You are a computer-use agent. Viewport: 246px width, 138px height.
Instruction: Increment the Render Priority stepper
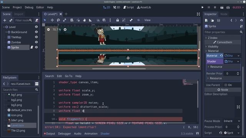tap(238, 72)
